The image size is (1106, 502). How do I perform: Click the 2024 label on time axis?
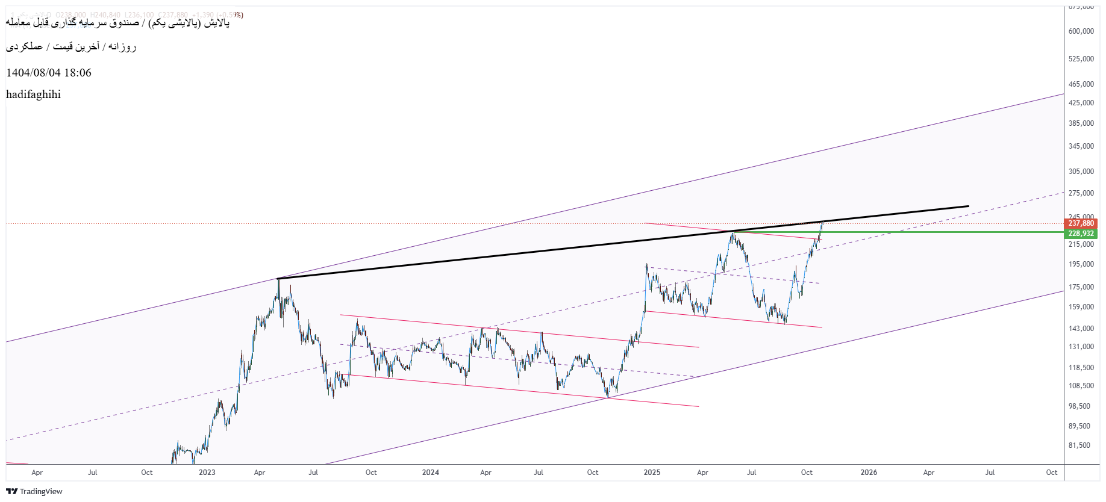430,473
